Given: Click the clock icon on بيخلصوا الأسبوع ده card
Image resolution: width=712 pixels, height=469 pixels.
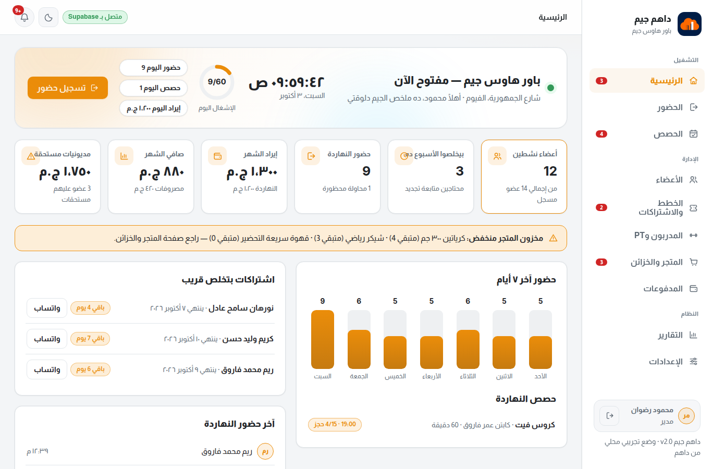Looking at the screenshot, I should pyautogui.click(x=404, y=156).
